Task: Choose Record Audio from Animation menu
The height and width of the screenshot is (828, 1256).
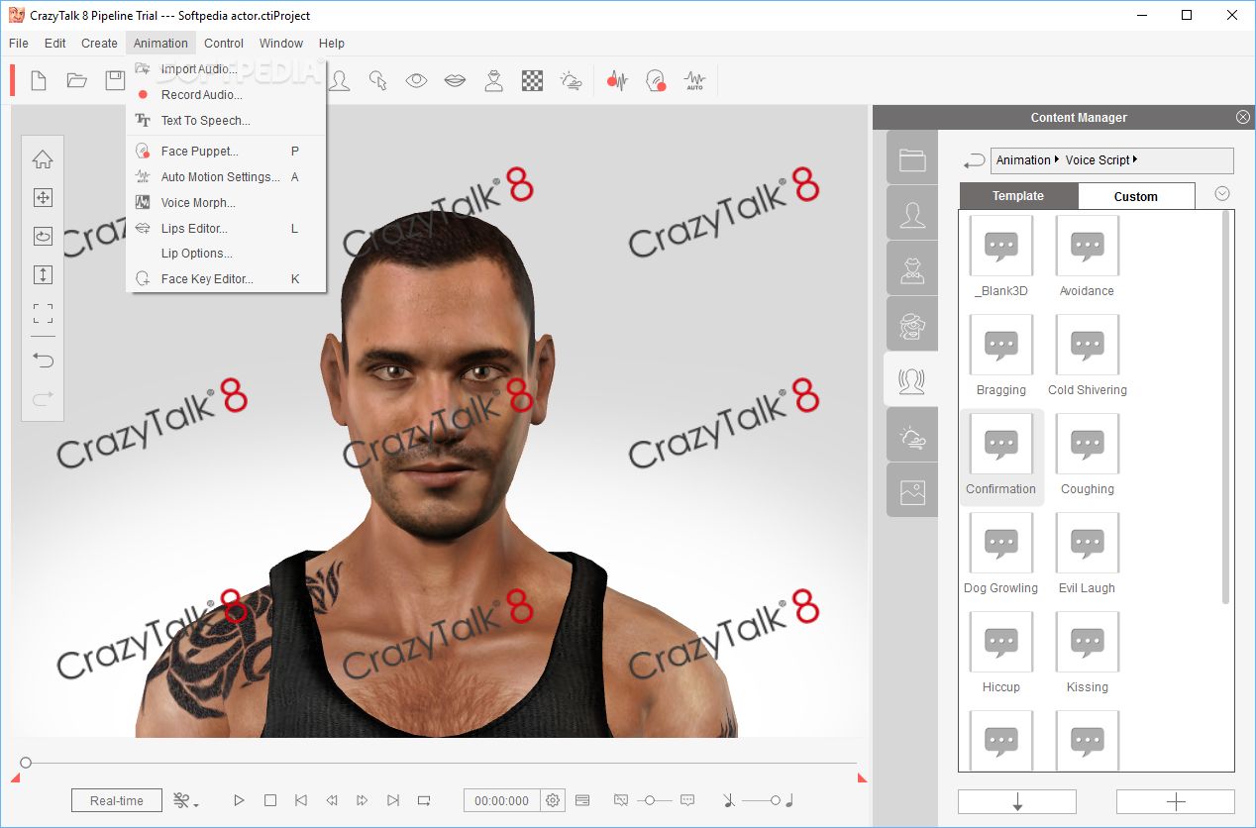Action: coord(226,95)
